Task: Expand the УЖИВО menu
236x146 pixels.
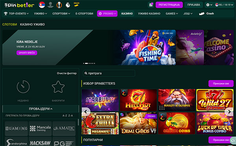Action: tap(41, 13)
